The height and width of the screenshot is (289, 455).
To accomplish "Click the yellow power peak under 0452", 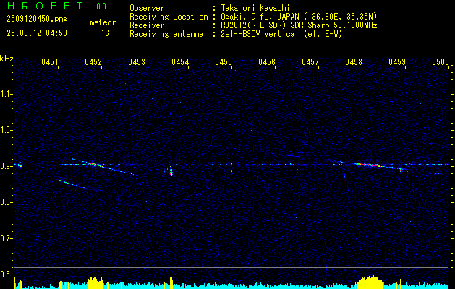I will coord(95,282).
